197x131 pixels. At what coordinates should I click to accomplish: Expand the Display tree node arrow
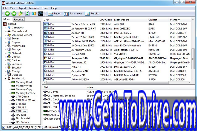pos(5,42)
